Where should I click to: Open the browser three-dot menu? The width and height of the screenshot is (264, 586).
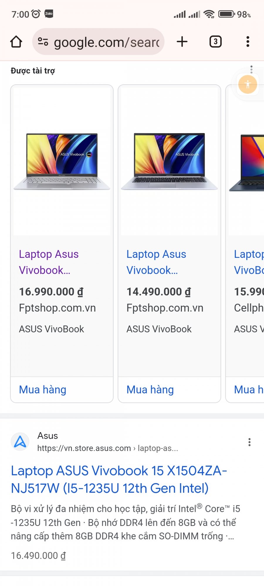(248, 42)
